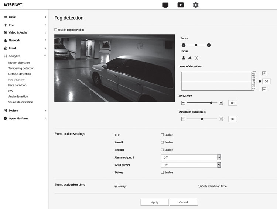This screenshot has height=209, width=277.
Task: Expand the Open Platform chevron
Action: coord(45,118)
